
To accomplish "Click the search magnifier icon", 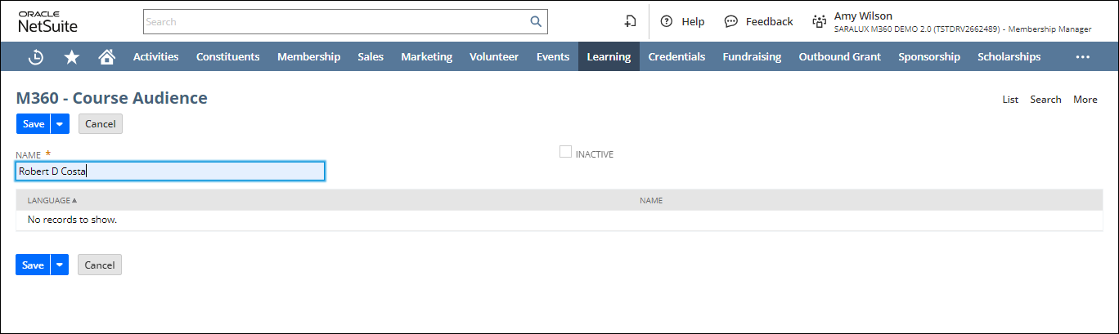I will click(536, 22).
